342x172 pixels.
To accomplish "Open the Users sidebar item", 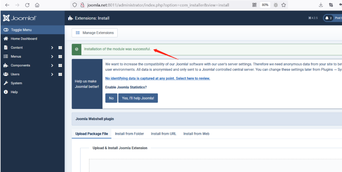I will 15,74.
